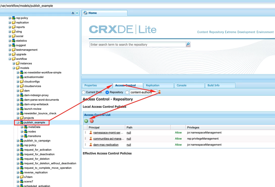Click the null path link for namespace-mgmt-ser

[x=129, y=133]
